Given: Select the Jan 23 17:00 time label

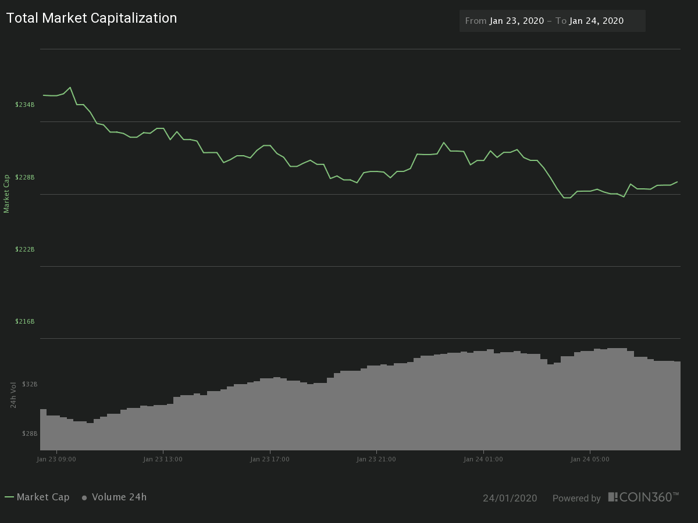Looking at the screenshot, I should (x=270, y=459).
